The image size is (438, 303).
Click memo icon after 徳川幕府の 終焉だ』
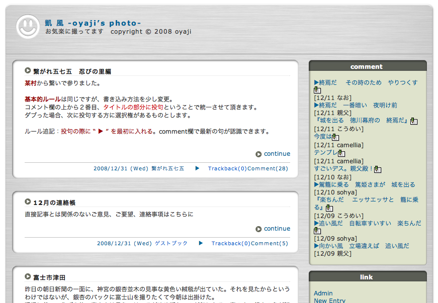(414, 121)
